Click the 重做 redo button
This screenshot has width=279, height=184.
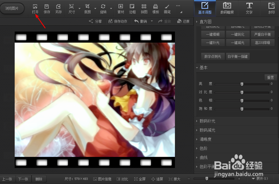point(164,21)
